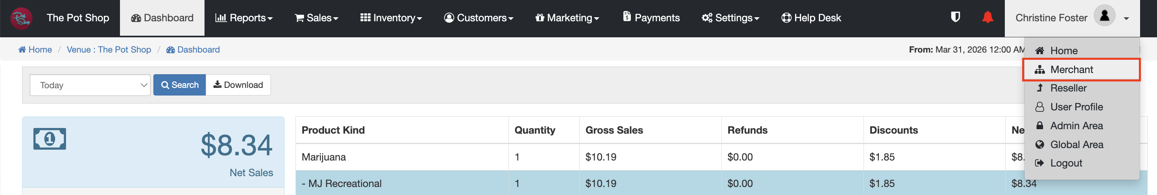Open Venue : The Pot Shop breadcrumb
The height and width of the screenshot is (195, 1157).
point(109,50)
